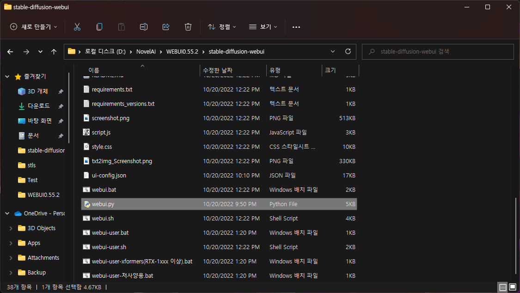Click the webui.bat file icon
The width and height of the screenshot is (520, 293).
pos(86,189)
